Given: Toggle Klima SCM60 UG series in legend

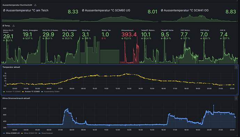Looking at the screenshot, I should point(13,133).
